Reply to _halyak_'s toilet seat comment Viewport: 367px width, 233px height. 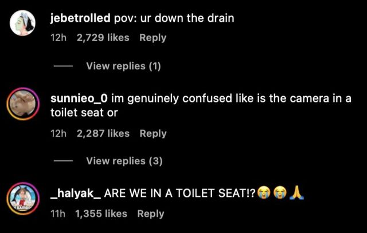coord(151,214)
